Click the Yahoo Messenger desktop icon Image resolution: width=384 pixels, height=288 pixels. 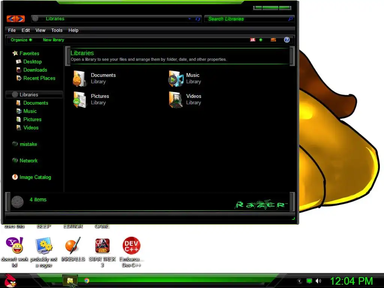click(x=15, y=245)
